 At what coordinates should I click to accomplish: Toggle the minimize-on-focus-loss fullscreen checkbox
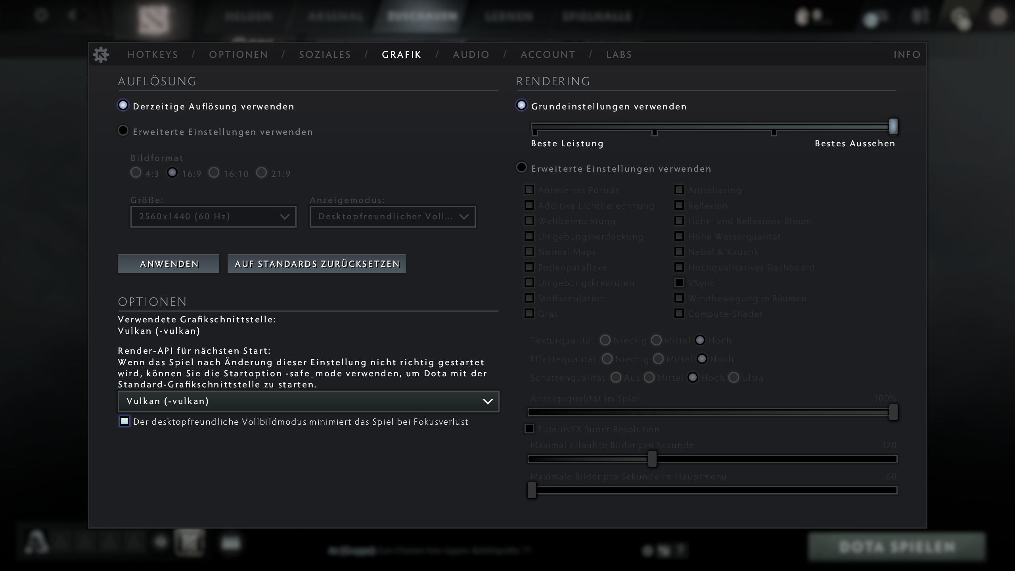click(x=124, y=421)
